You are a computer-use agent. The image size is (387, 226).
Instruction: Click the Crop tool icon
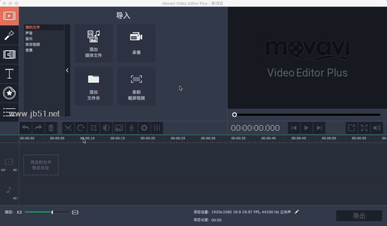click(93, 128)
